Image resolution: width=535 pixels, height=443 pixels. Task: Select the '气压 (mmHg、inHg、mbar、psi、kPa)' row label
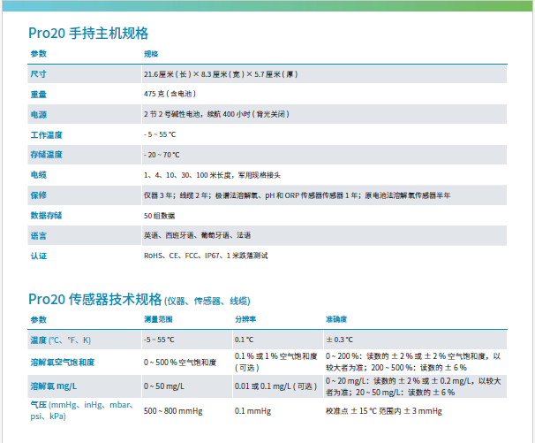point(82,410)
